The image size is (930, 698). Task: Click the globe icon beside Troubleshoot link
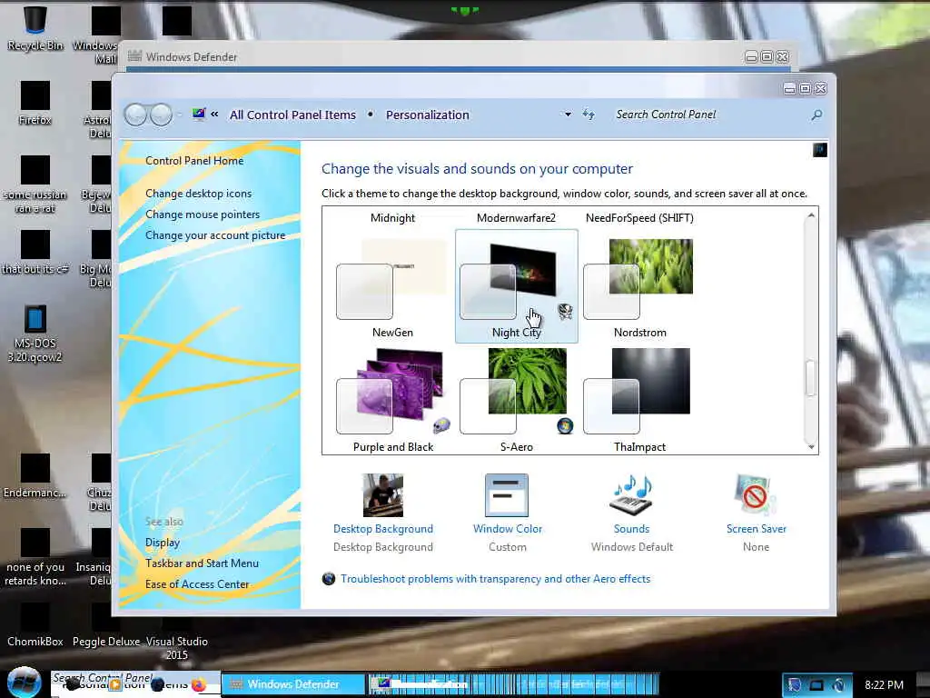point(329,579)
